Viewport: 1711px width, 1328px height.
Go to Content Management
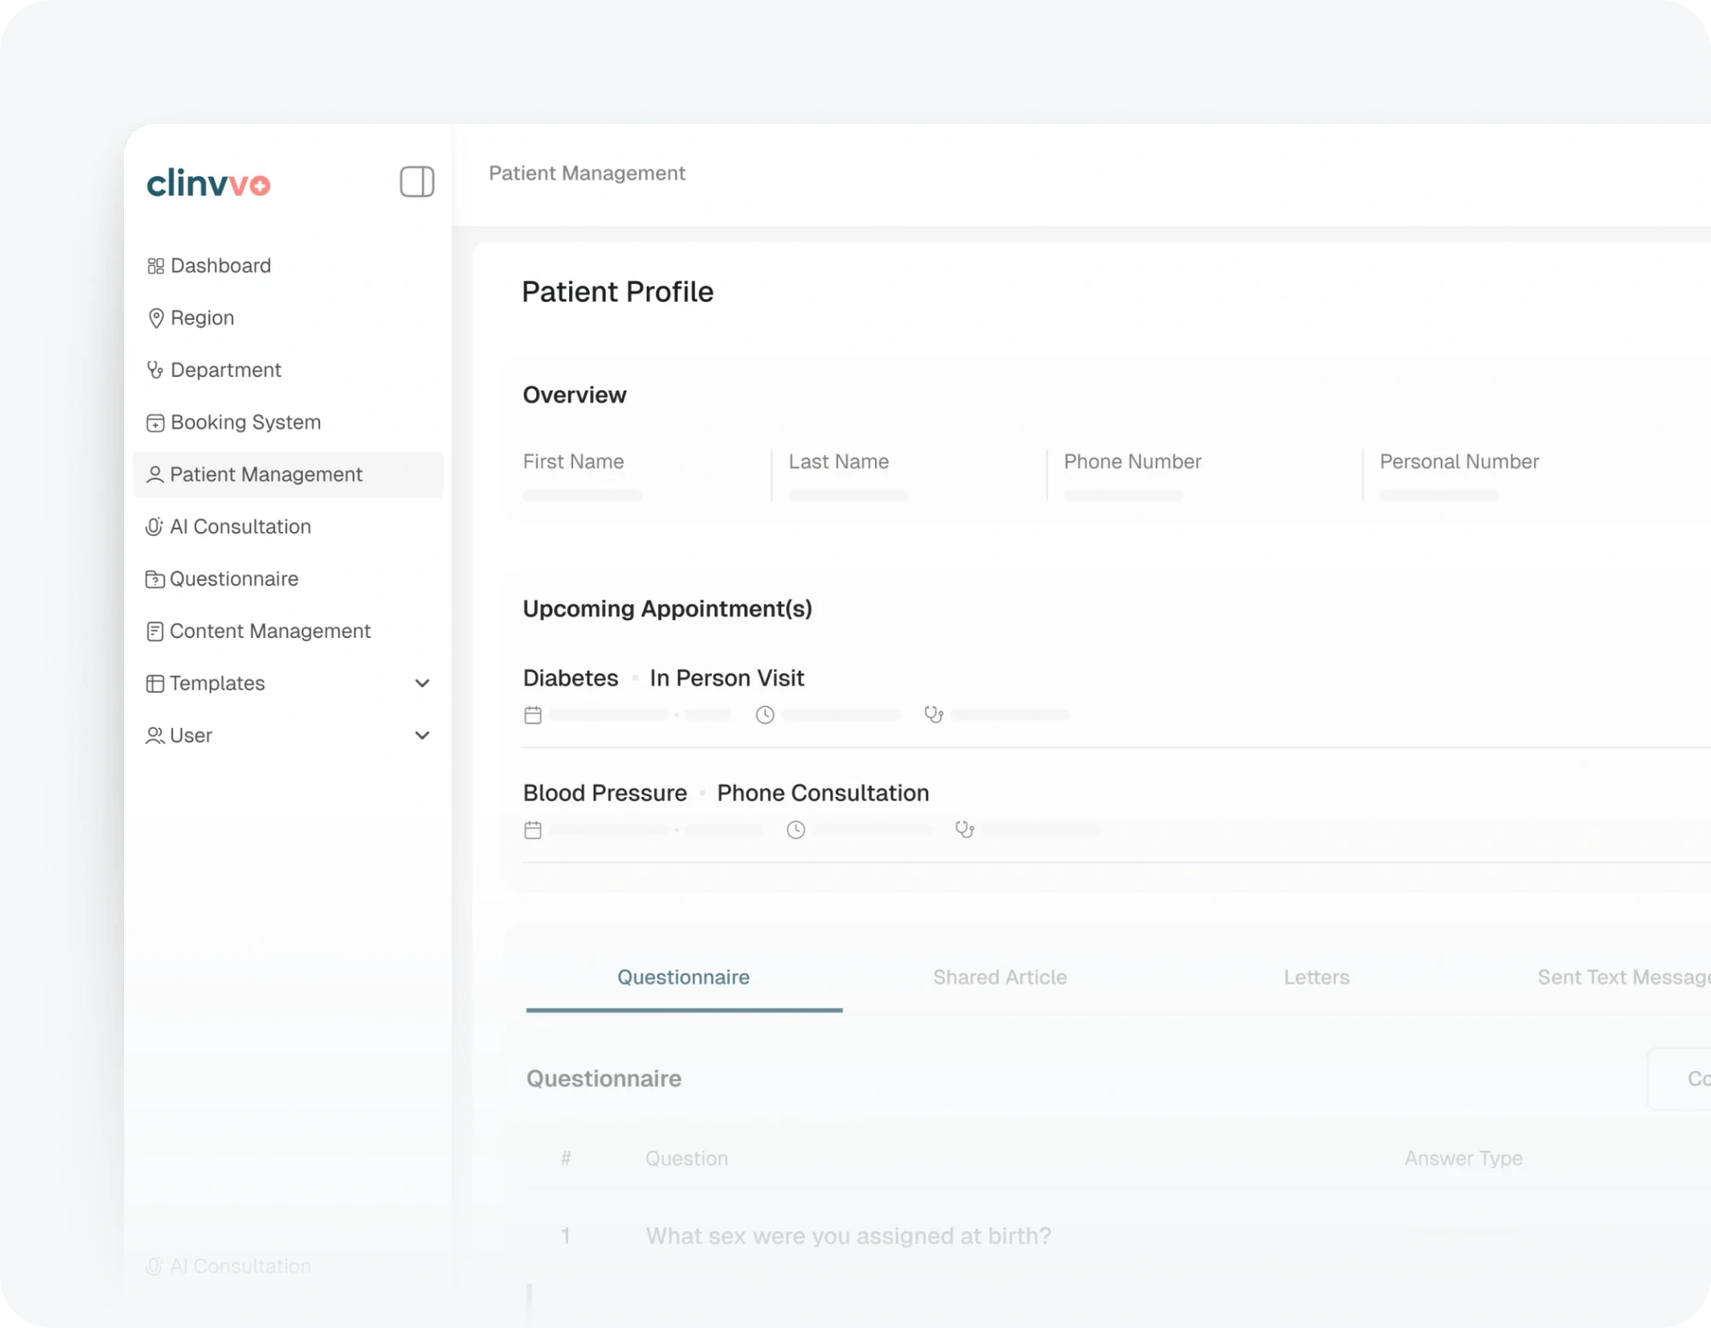pos(288,631)
